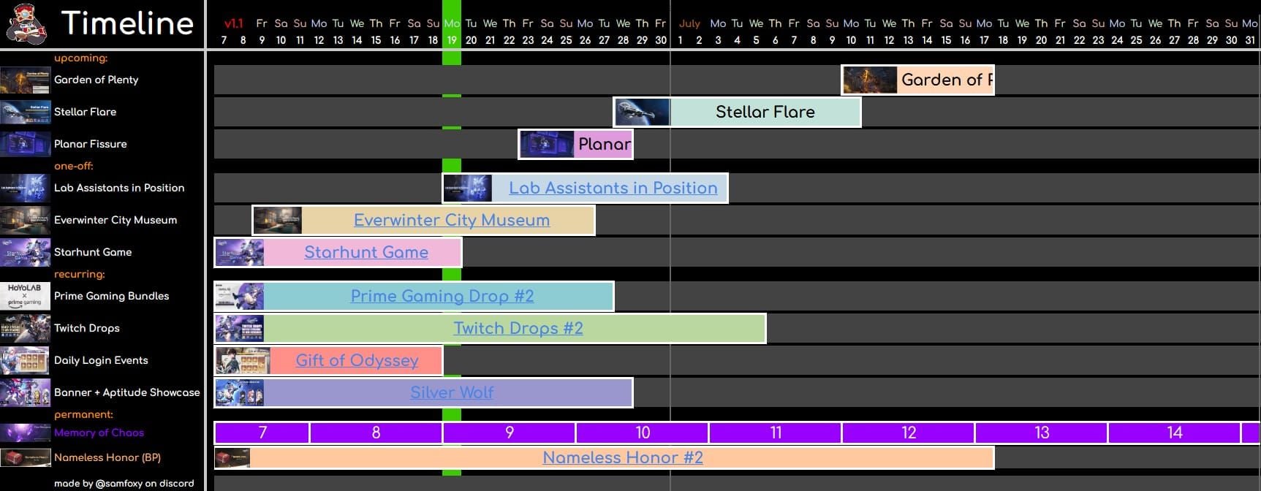
Task: Open the Everwinter City Museum event link
Action: click(451, 220)
